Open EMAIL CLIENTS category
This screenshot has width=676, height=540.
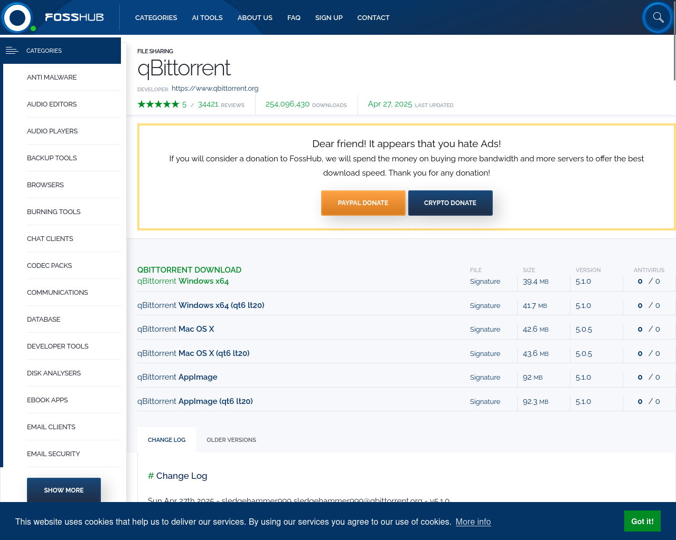[51, 427]
